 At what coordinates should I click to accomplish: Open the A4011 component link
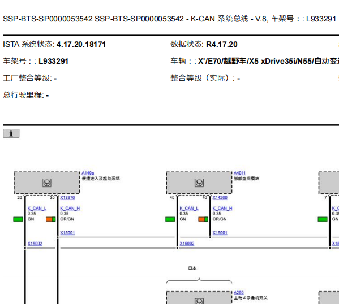[x=239, y=173]
